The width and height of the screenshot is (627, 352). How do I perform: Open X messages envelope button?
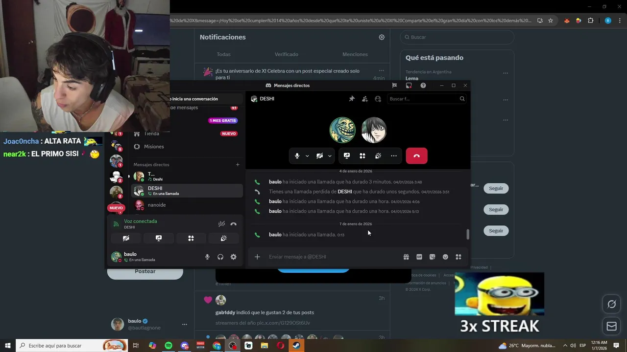point(611,326)
